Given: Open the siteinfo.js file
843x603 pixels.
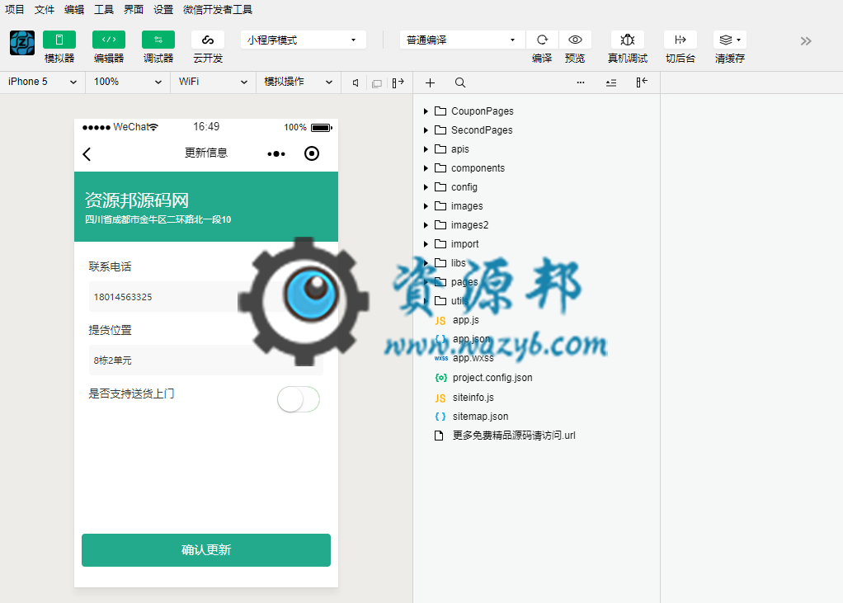Looking at the screenshot, I should 473,397.
